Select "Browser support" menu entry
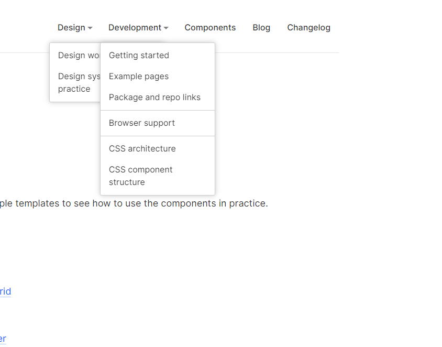 click(x=141, y=123)
